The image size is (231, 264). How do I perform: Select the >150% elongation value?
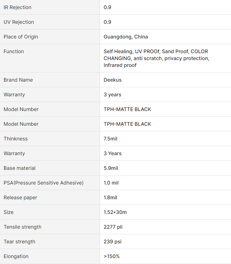(x=112, y=256)
